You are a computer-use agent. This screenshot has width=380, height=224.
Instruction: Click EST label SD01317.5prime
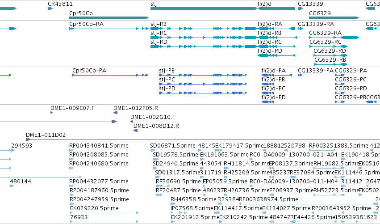point(178,173)
